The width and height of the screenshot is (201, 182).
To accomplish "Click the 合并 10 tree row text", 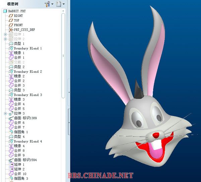I will pyautogui.click(x=20, y=174).
